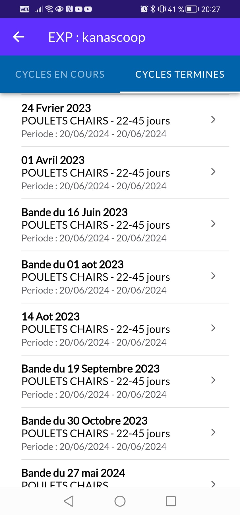Screen dimensions: 240x515
Task: Tap the battery icon in status bar
Action: coord(192,9)
